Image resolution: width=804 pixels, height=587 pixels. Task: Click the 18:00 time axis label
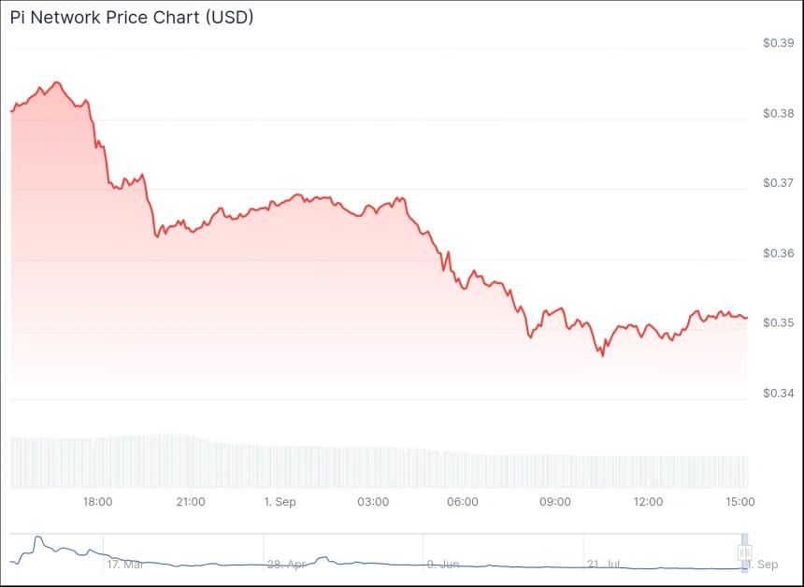[x=98, y=502]
